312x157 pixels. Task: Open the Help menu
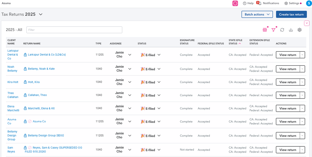[x=248, y=3]
